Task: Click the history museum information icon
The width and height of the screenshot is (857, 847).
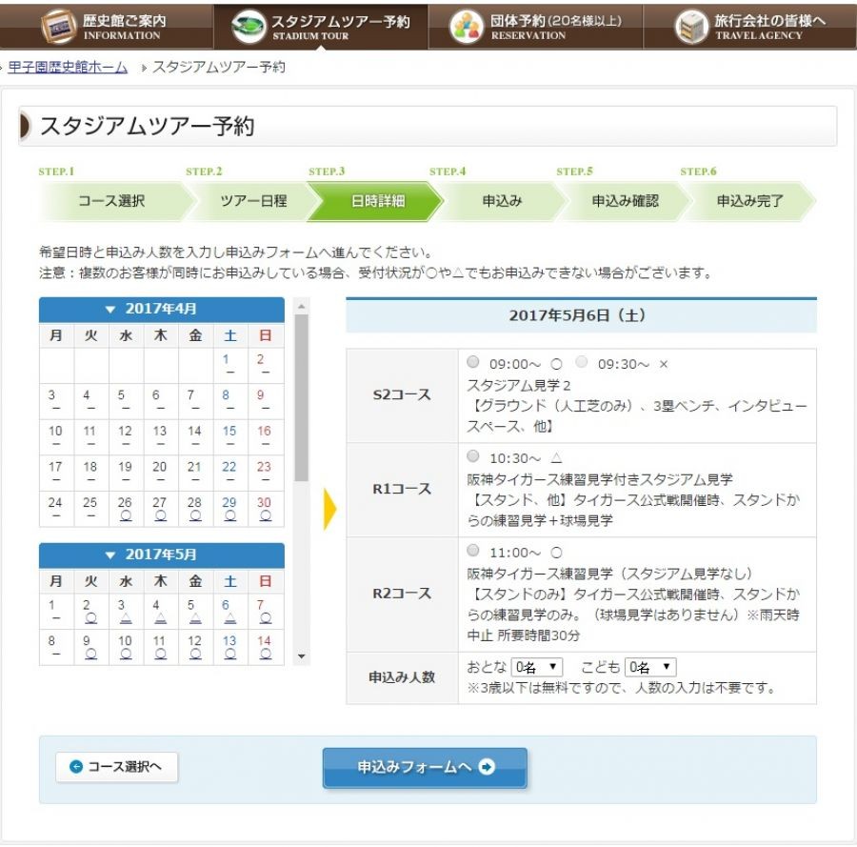Action: 59,27
